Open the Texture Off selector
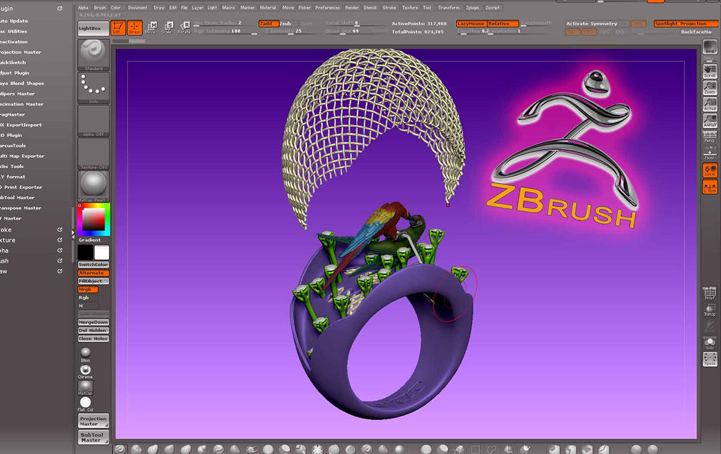The height and width of the screenshot is (454, 721). (93, 154)
